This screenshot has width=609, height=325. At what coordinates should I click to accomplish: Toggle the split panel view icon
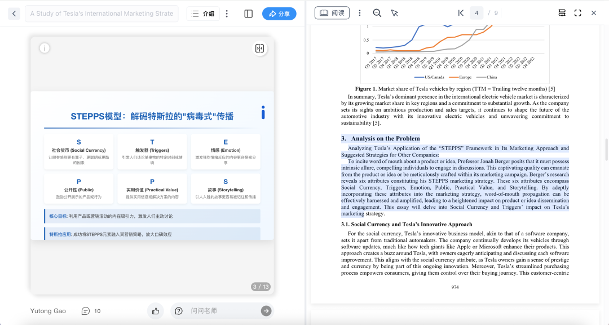pyautogui.click(x=248, y=13)
